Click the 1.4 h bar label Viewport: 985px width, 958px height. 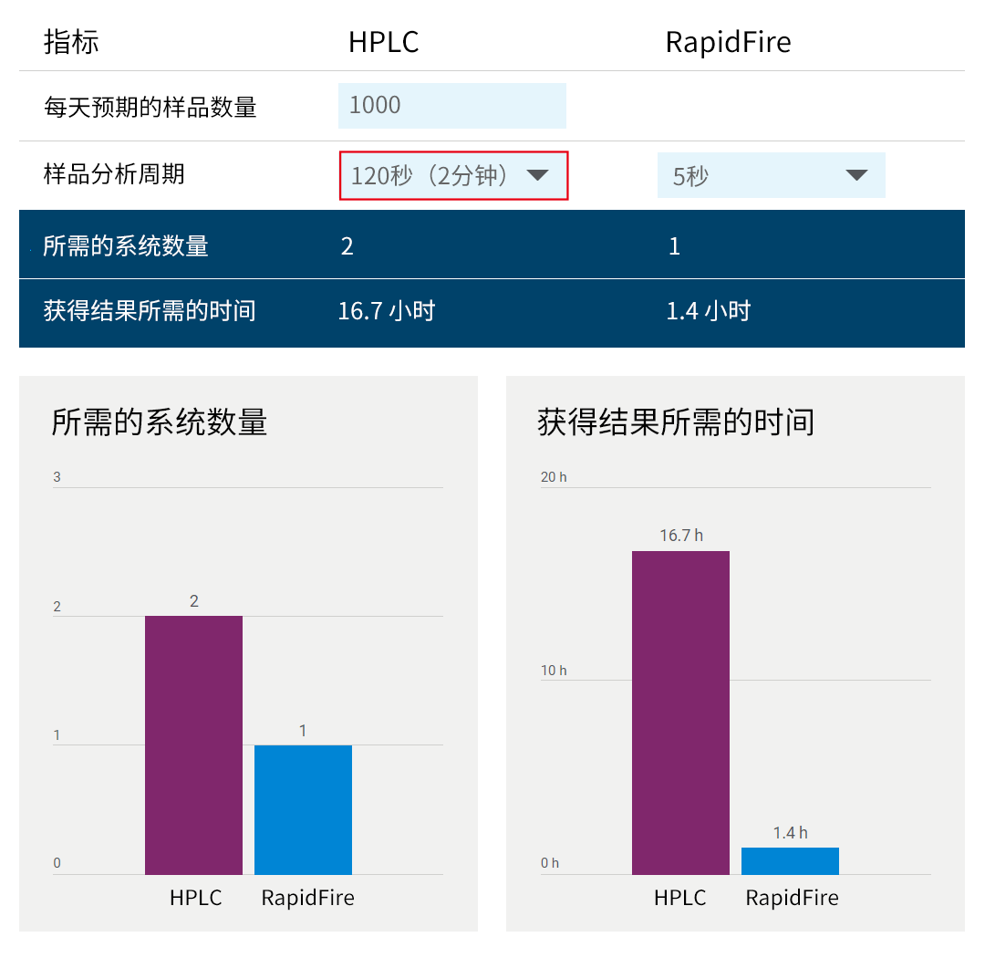[x=790, y=833]
